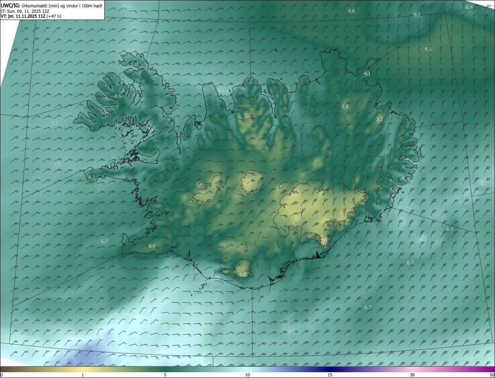Click the 4.6 value near the top edge
The height and width of the screenshot is (378, 495).
pyautogui.click(x=352, y=11)
